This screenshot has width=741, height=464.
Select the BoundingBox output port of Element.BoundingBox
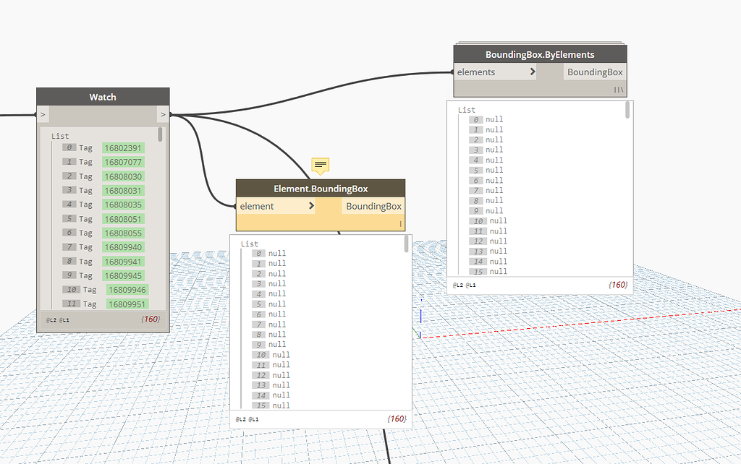tap(373, 206)
